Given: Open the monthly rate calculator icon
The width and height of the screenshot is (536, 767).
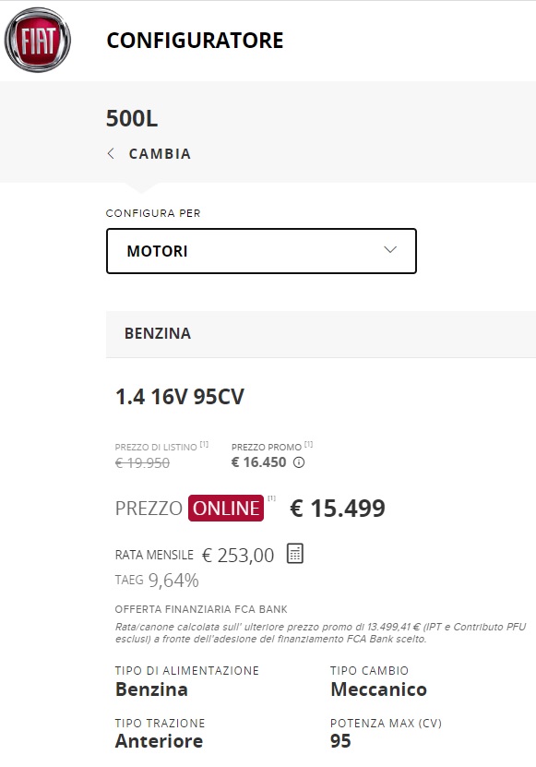Looking at the screenshot, I should tap(295, 554).
